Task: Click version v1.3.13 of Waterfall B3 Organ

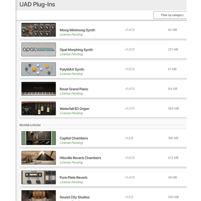Action: 130,109
